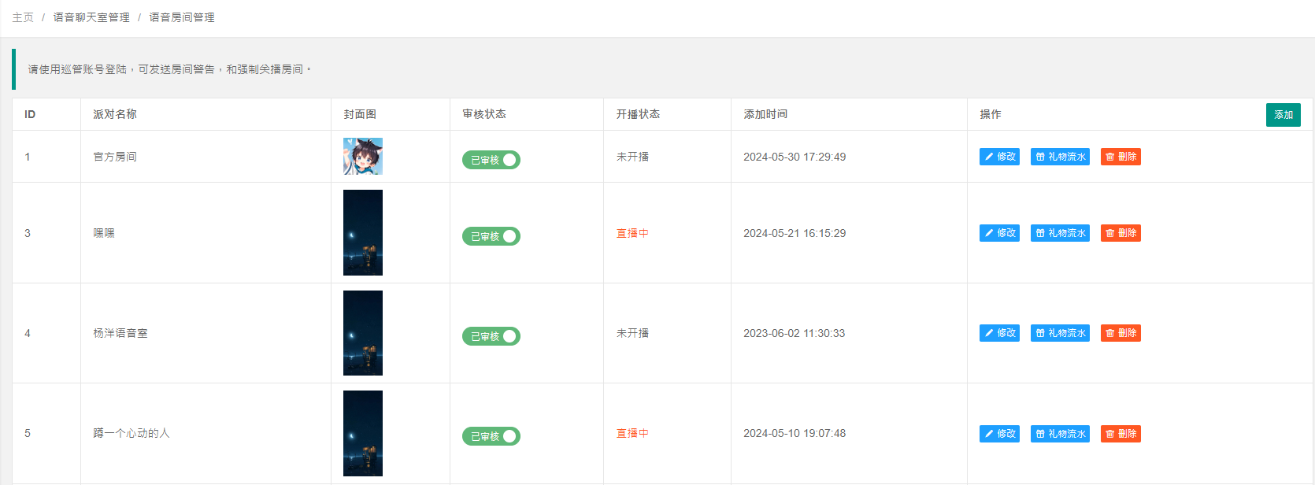Open gift flow 礼物流水 for 官方房间
Image resolution: width=1315 pixels, height=485 pixels.
tap(1060, 157)
